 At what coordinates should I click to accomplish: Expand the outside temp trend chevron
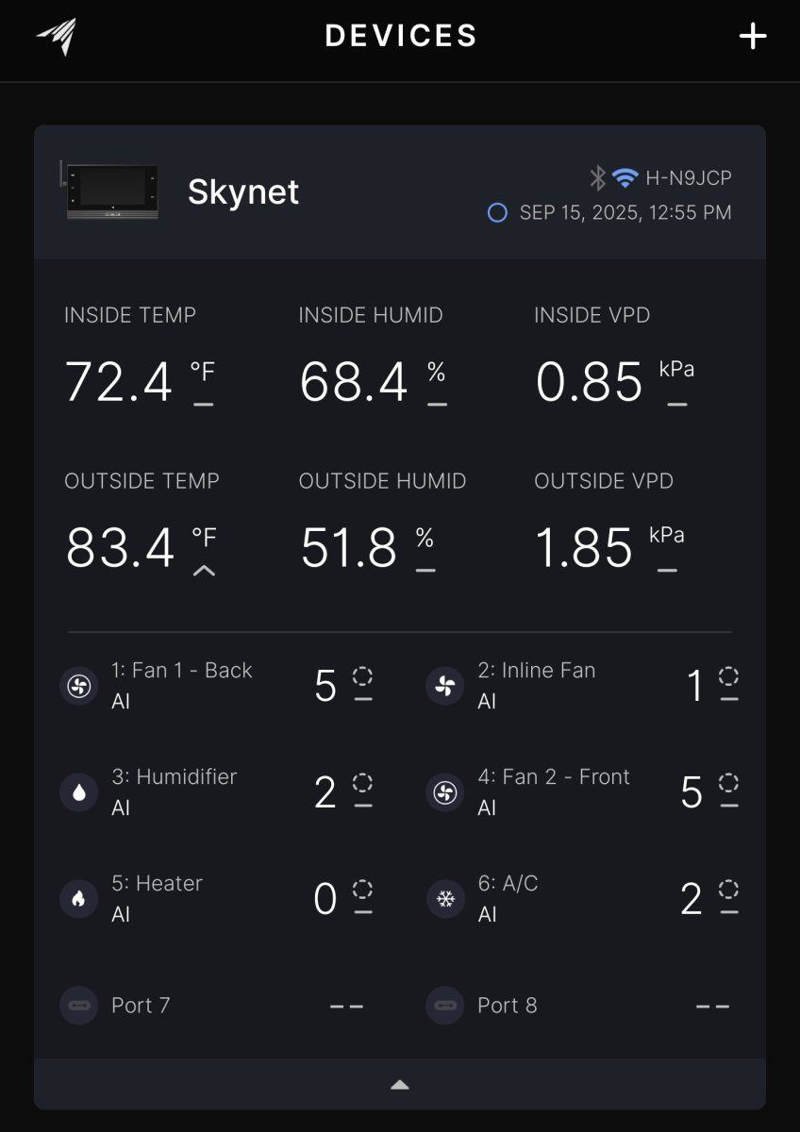click(x=204, y=570)
